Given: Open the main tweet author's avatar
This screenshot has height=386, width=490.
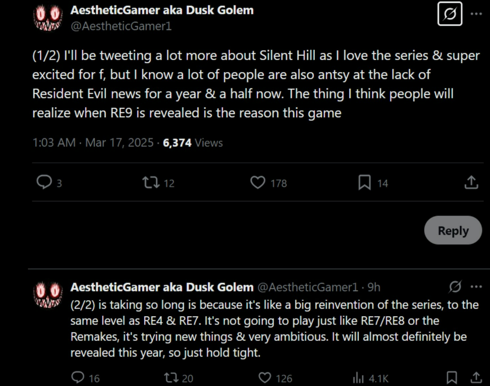Looking at the screenshot, I should point(47,18).
